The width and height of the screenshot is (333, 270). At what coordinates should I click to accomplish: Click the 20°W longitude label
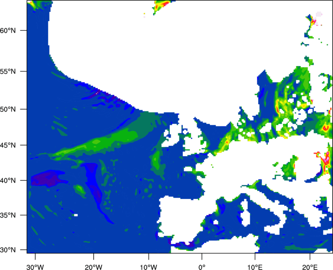coord(94,267)
